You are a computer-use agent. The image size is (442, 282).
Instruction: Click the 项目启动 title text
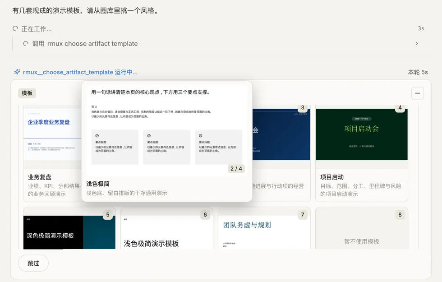(x=332, y=177)
